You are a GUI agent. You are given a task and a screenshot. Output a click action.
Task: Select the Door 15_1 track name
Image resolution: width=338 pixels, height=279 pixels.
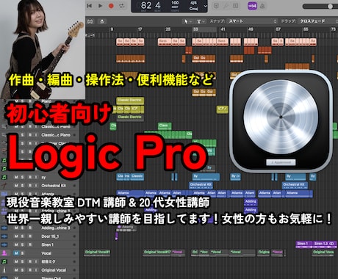coord(50,236)
